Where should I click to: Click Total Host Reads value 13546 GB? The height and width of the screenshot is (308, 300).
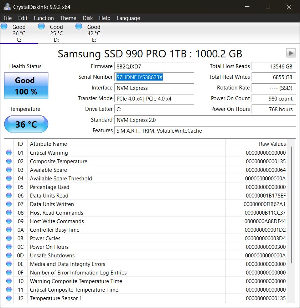click(274, 66)
